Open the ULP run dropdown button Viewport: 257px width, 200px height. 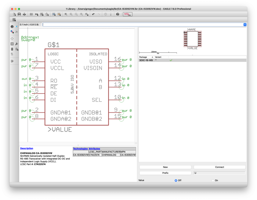(x=59, y=14)
